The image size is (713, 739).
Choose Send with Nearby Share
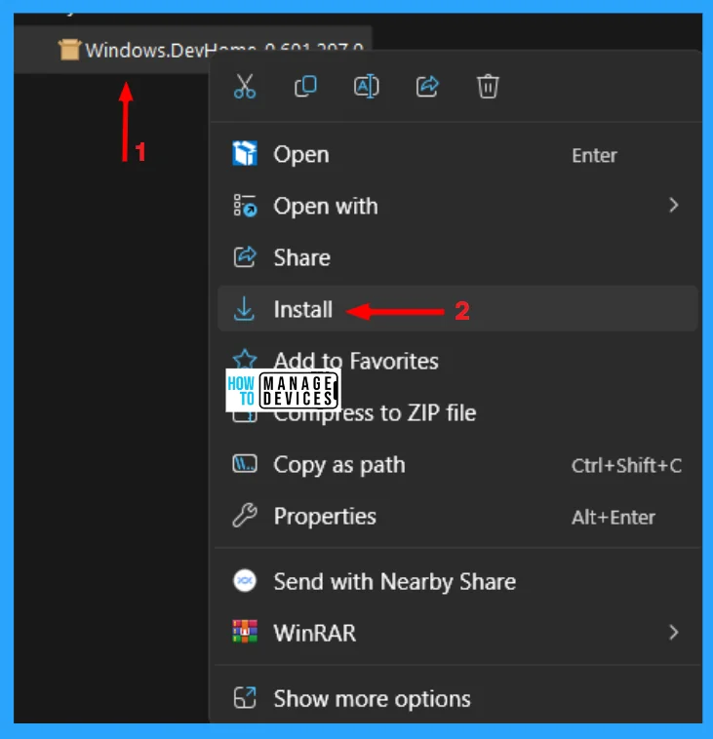coord(457,581)
